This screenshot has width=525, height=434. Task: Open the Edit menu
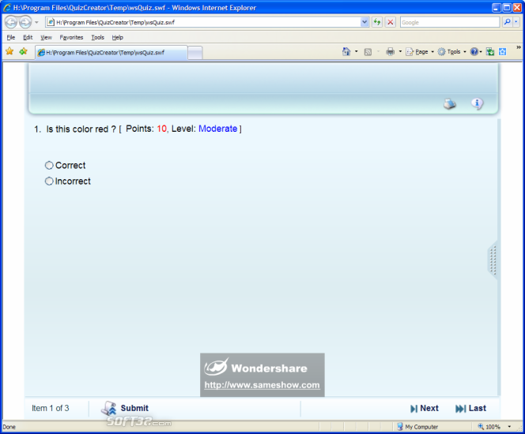(x=28, y=37)
